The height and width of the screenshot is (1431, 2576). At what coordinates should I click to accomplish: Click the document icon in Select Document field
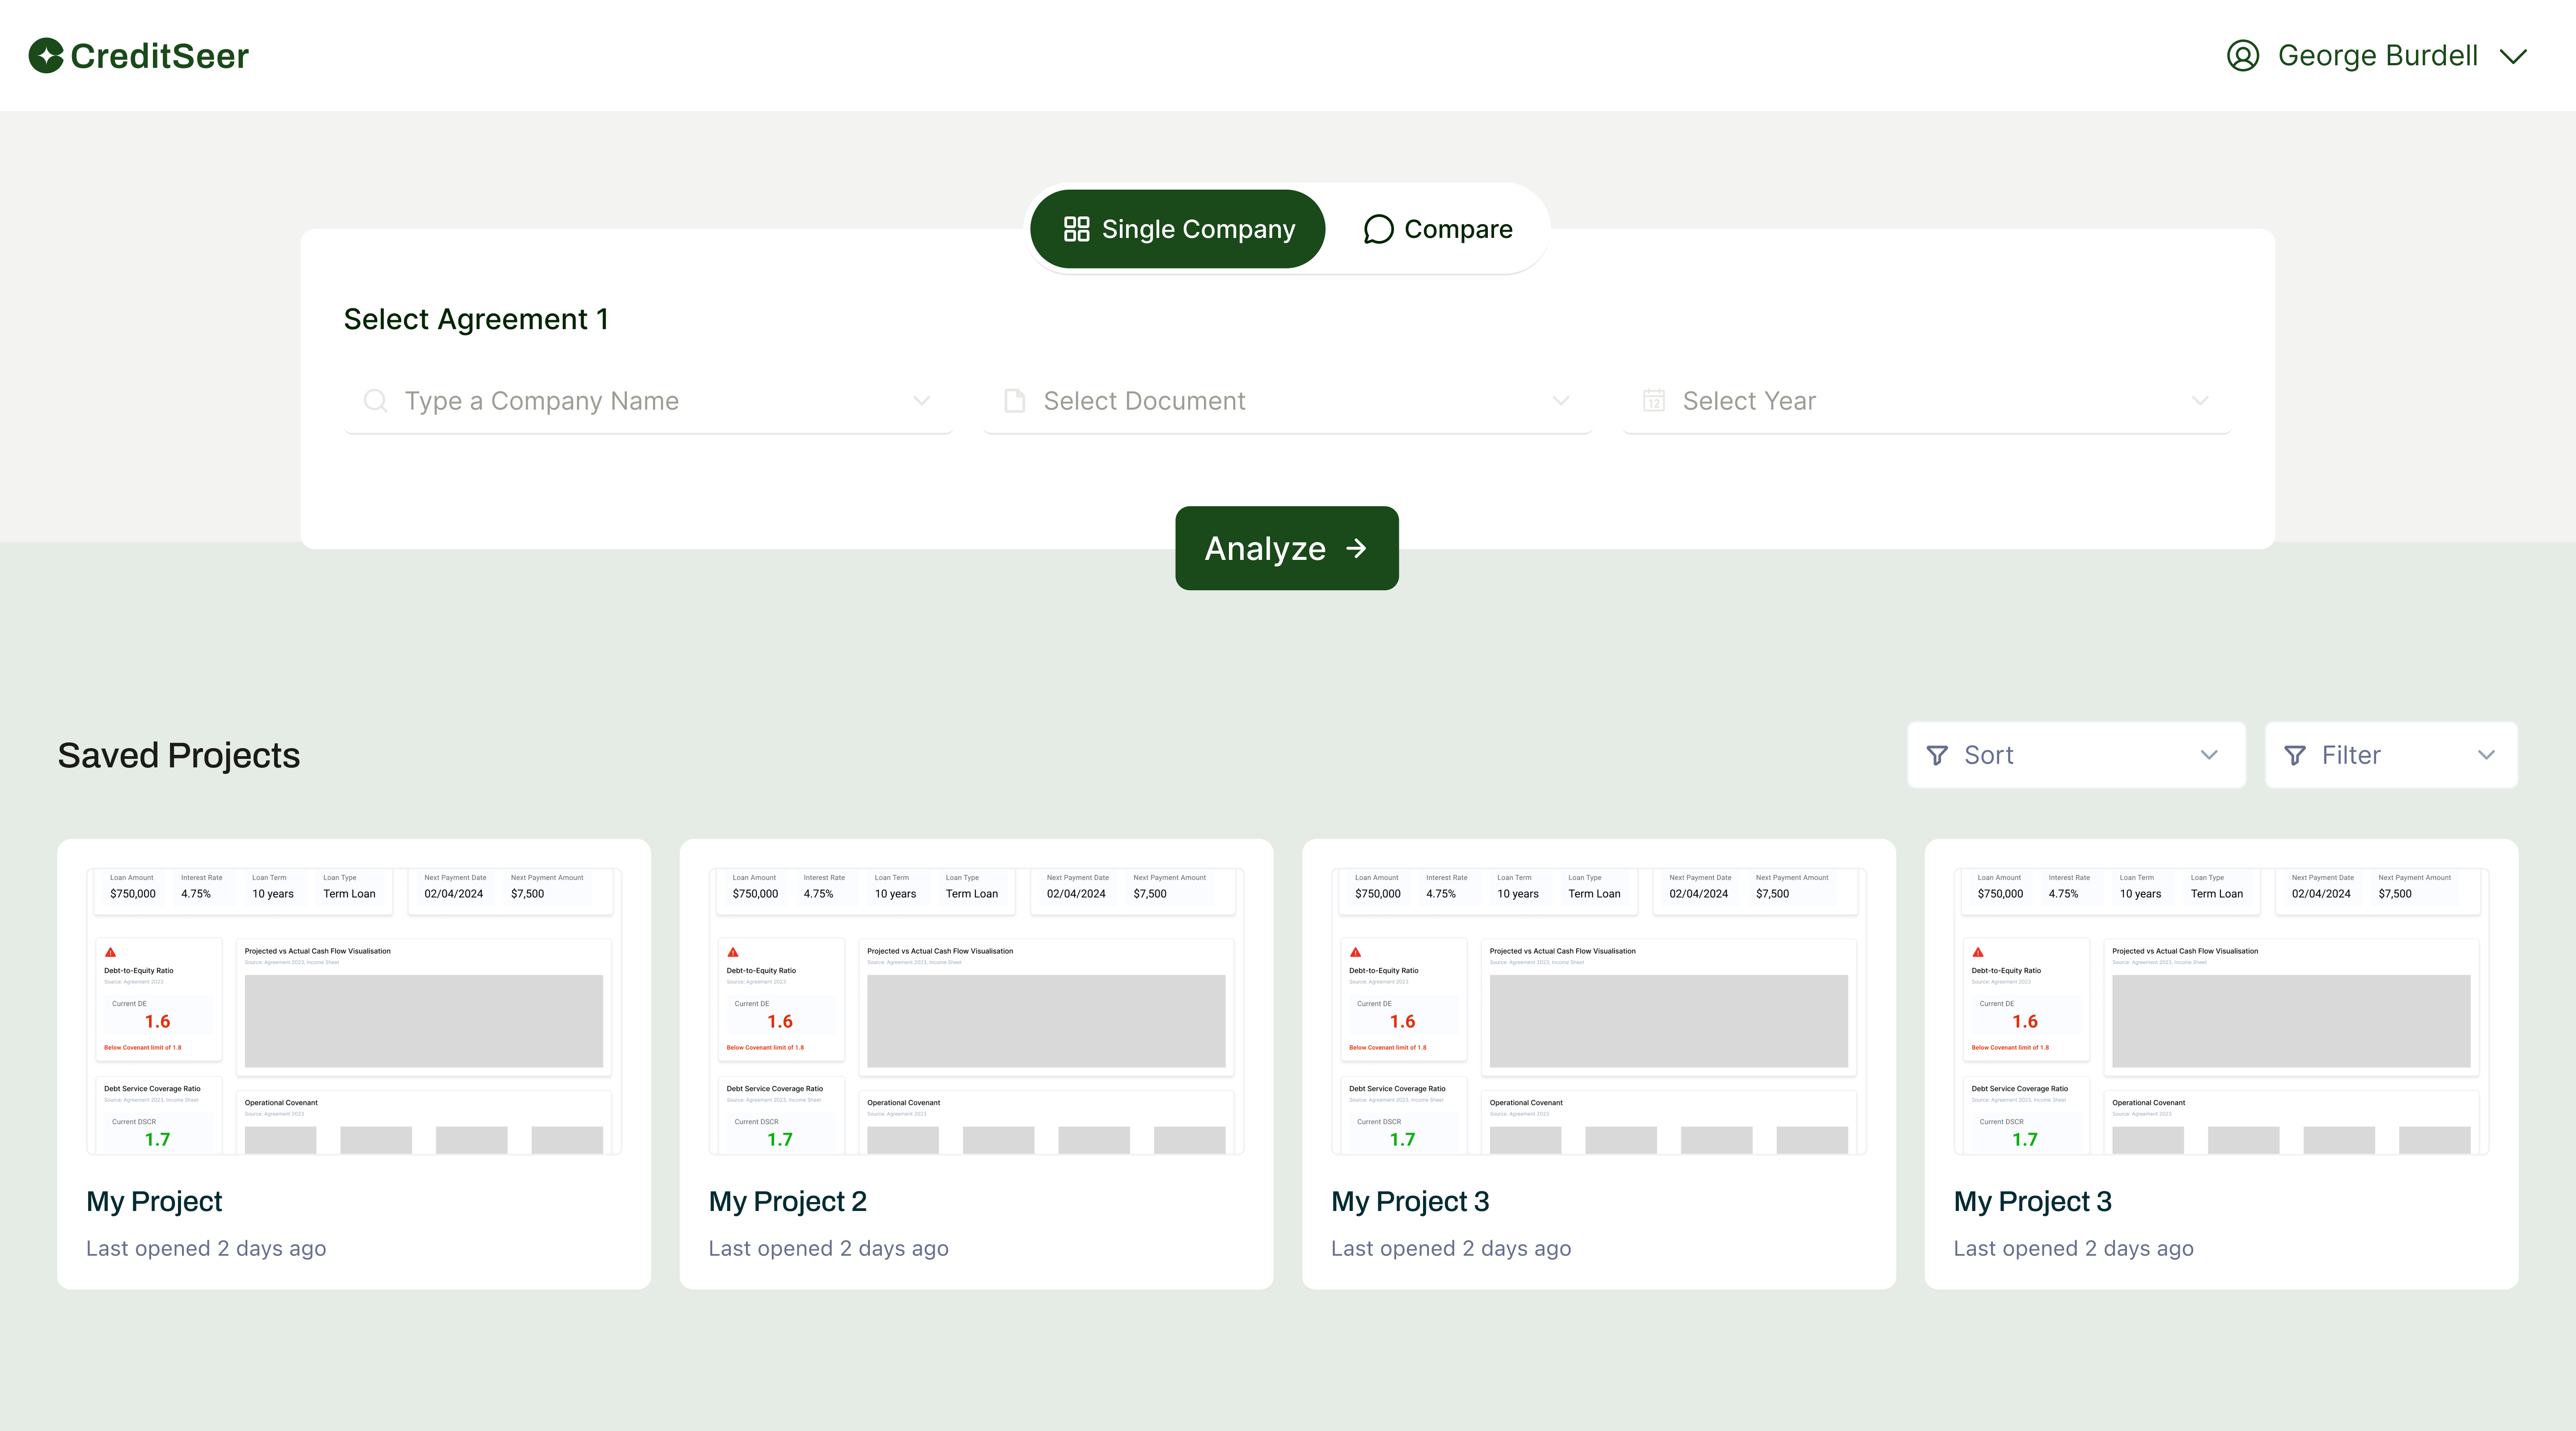1015,400
